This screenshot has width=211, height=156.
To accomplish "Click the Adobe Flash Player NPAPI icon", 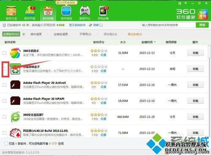I will (15, 101).
